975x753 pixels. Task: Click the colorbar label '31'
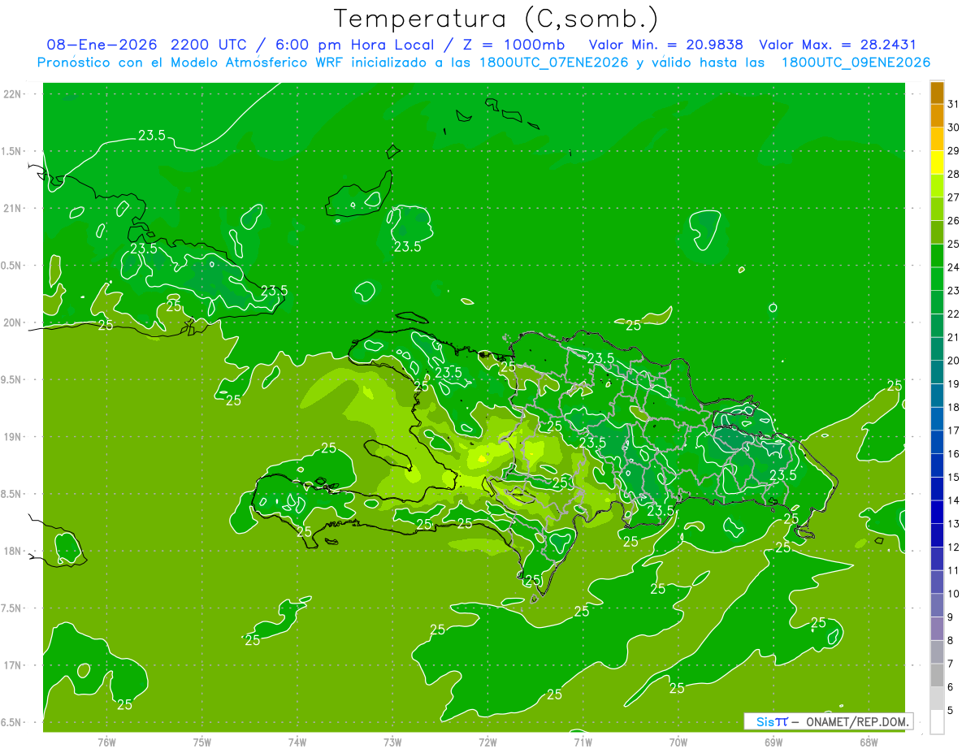[953, 104]
